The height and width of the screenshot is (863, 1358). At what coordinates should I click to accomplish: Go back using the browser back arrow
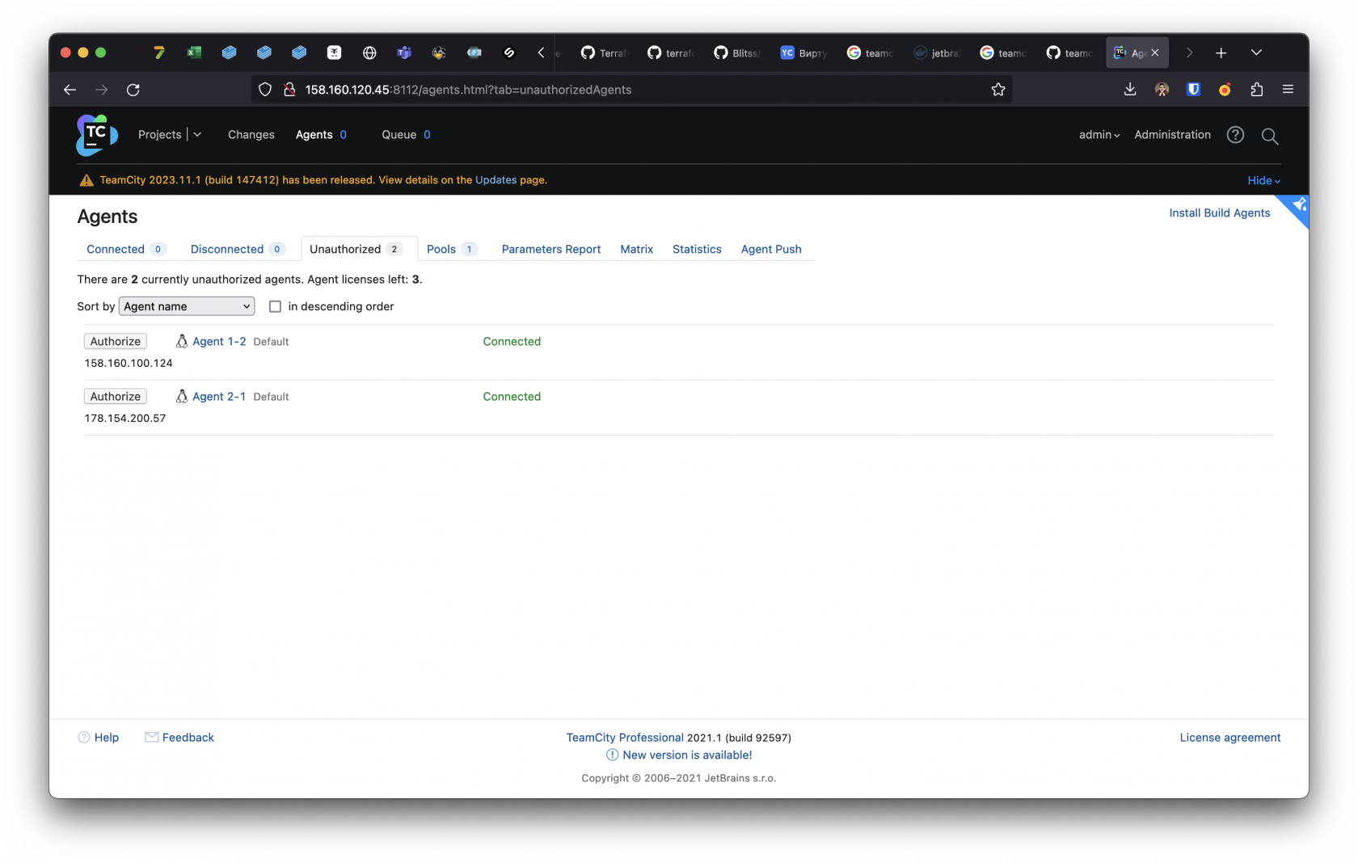[x=70, y=90]
